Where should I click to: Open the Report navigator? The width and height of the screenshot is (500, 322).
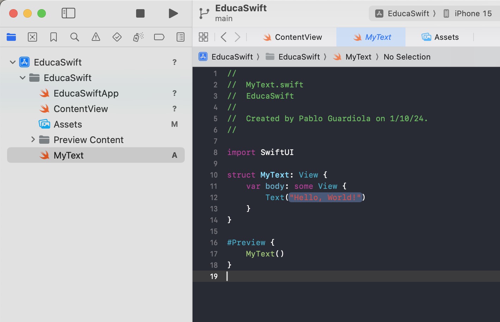pos(181,37)
